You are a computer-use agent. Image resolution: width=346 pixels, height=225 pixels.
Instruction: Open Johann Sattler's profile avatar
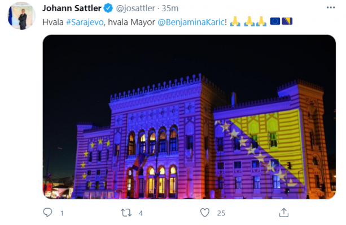[21, 16]
